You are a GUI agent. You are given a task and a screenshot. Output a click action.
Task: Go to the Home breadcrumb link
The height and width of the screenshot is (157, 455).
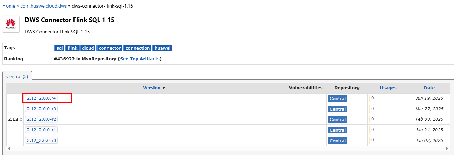click(x=9, y=6)
